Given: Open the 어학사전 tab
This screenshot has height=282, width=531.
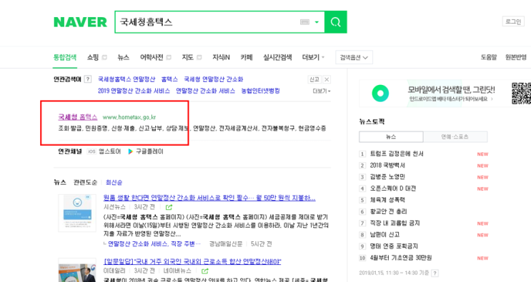Looking at the screenshot, I should click(152, 57).
